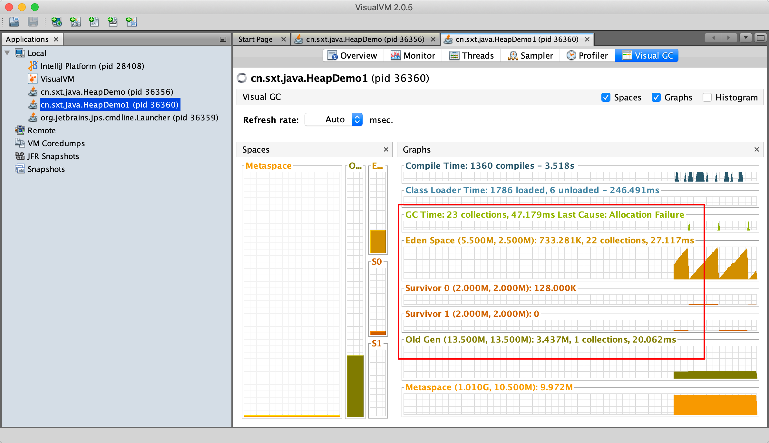Click the Survivor 0 graph heading
The height and width of the screenshot is (443, 769).
click(491, 288)
